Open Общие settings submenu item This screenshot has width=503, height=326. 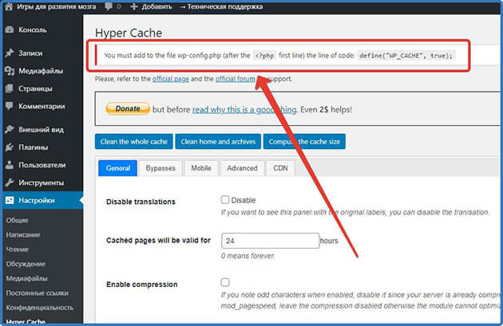pyautogui.click(x=18, y=220)
